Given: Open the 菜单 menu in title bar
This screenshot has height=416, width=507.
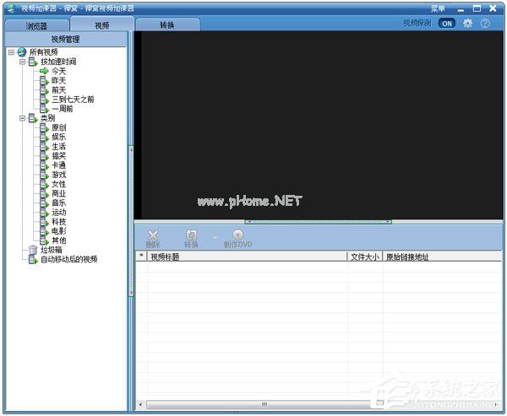Looking at the screenshot, I should click(x=438, y=8).
